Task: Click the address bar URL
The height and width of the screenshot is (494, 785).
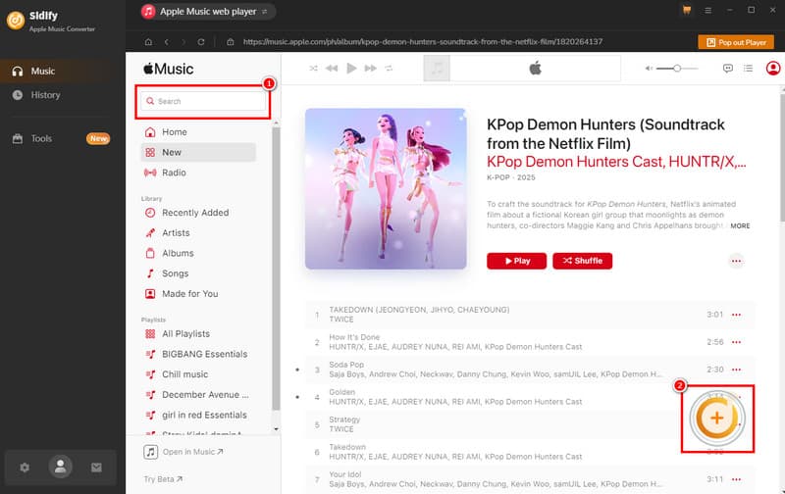Action: tap(423, 42)
